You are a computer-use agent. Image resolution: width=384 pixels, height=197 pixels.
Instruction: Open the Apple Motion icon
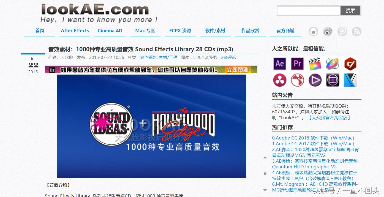[333, 64]
